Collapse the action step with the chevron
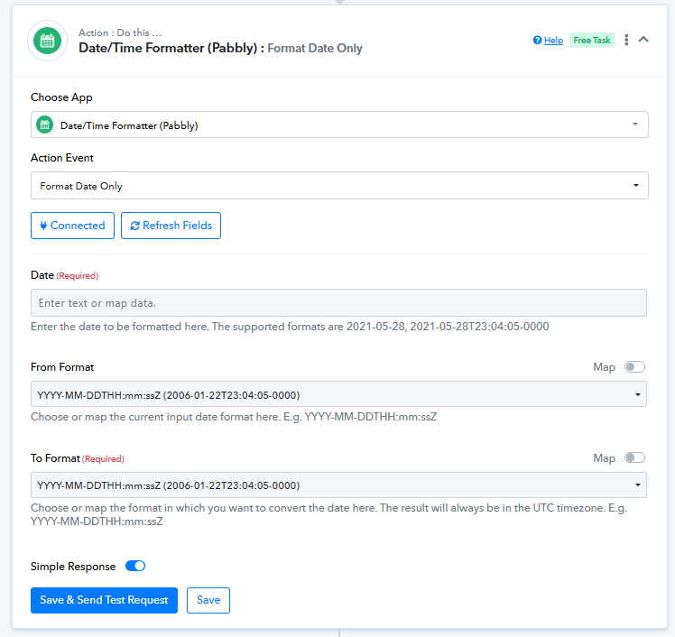This screenshot has width=675, height=637. pyautogui.click(x=643, y=40)
